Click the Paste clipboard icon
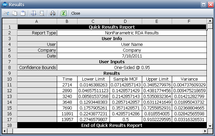The image size is (215, 136). tap(23, 14)
